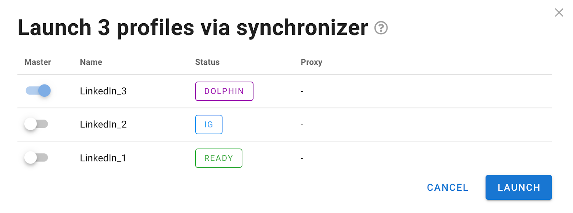Click the Name column header
573x213 pixels.
91,62
